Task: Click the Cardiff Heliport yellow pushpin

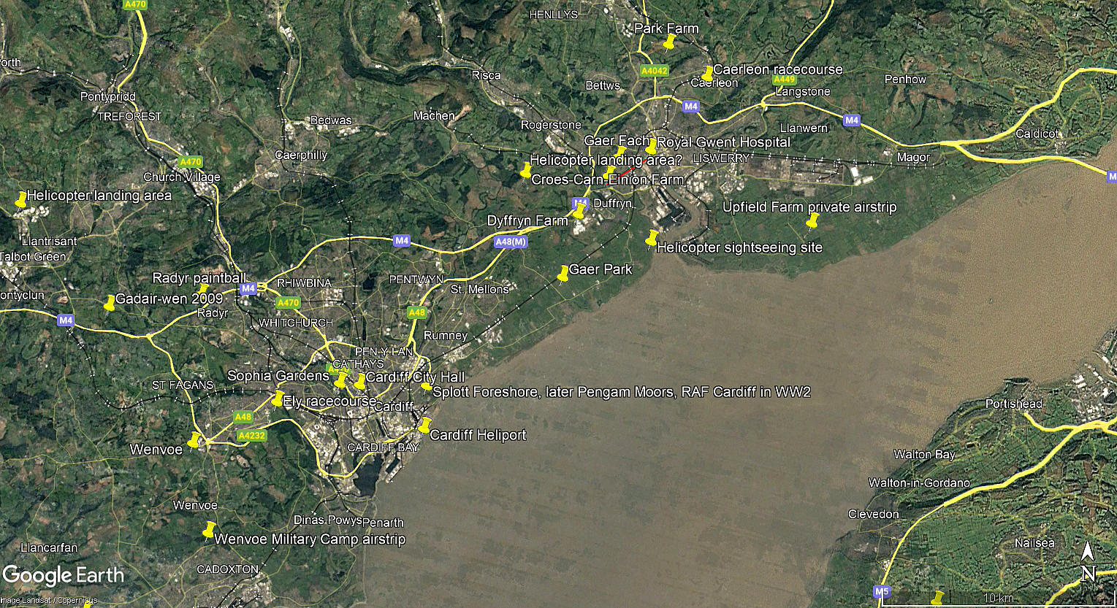Action: pos(424,425)
